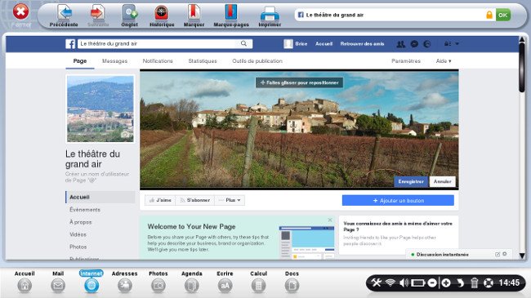Open friend requests icon

(400, 44)
